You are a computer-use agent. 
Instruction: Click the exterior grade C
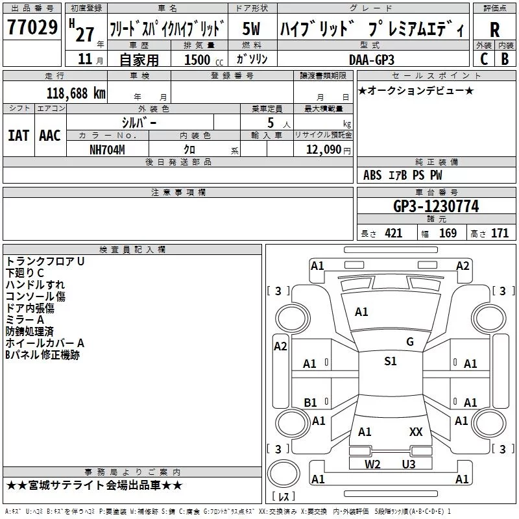tap(484, 59)
